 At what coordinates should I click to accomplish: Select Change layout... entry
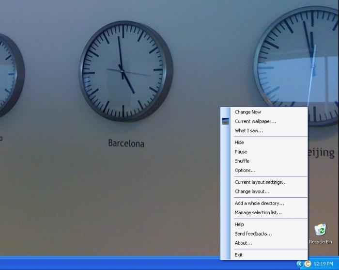click(264, 191)
